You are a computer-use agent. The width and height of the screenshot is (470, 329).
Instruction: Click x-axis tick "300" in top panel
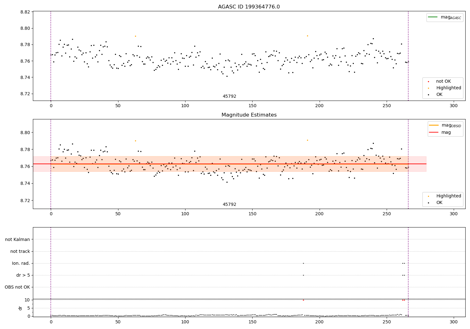point(454,106)
